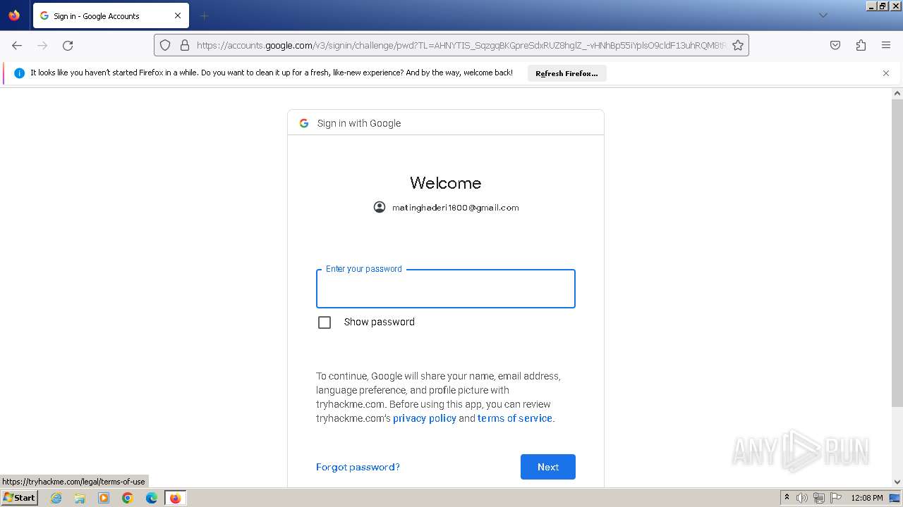Viewport: 903px width, 507px height.
Task: Click the blue info icon in the notification bar
Action: (x=20, y=73)
